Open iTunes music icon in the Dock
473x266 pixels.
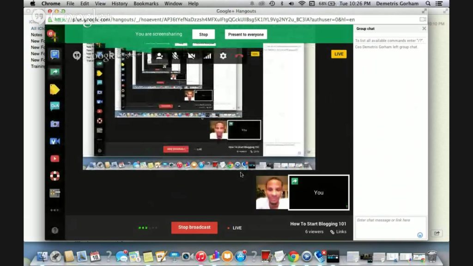click(x=200, y=256)
